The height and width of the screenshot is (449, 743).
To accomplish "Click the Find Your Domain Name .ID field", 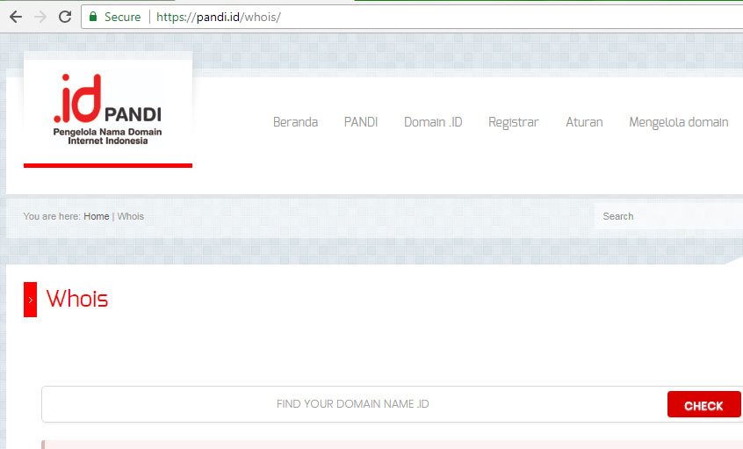I will [x=353, y=404].
